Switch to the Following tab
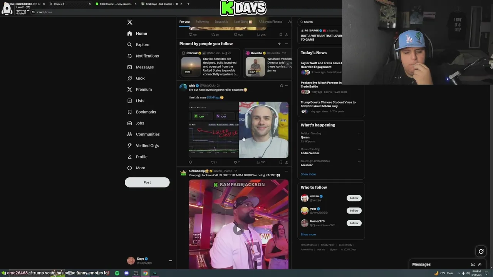The width and height of the screenshot is (493, 277). click(202, 22)
